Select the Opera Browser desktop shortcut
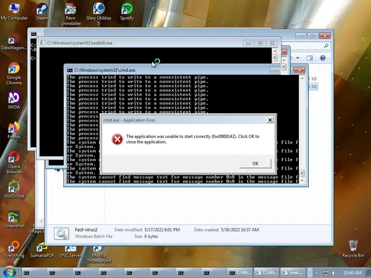This screenshot has width=371, height=278. [x=14, y=163]
